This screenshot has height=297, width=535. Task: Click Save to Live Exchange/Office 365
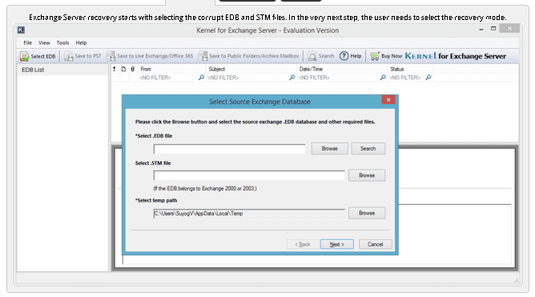pyautogui.click(x=150, y=56)
